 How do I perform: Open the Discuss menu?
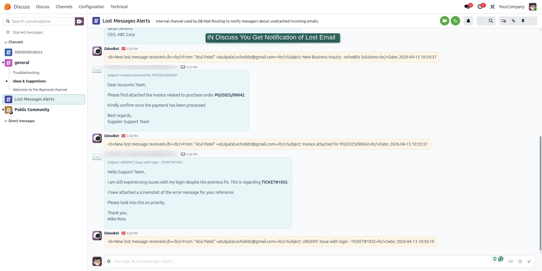[43, 7]
